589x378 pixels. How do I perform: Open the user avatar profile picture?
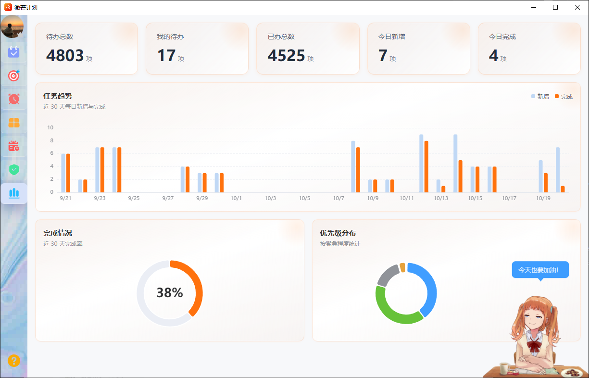coord(12,26)
